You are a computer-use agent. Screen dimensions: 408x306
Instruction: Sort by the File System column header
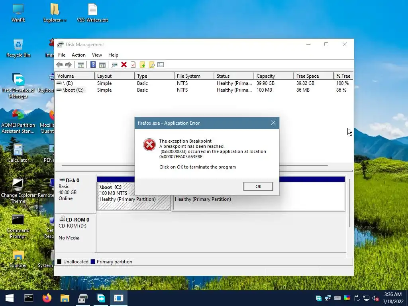pyautogui.click(x=194, y=76)
